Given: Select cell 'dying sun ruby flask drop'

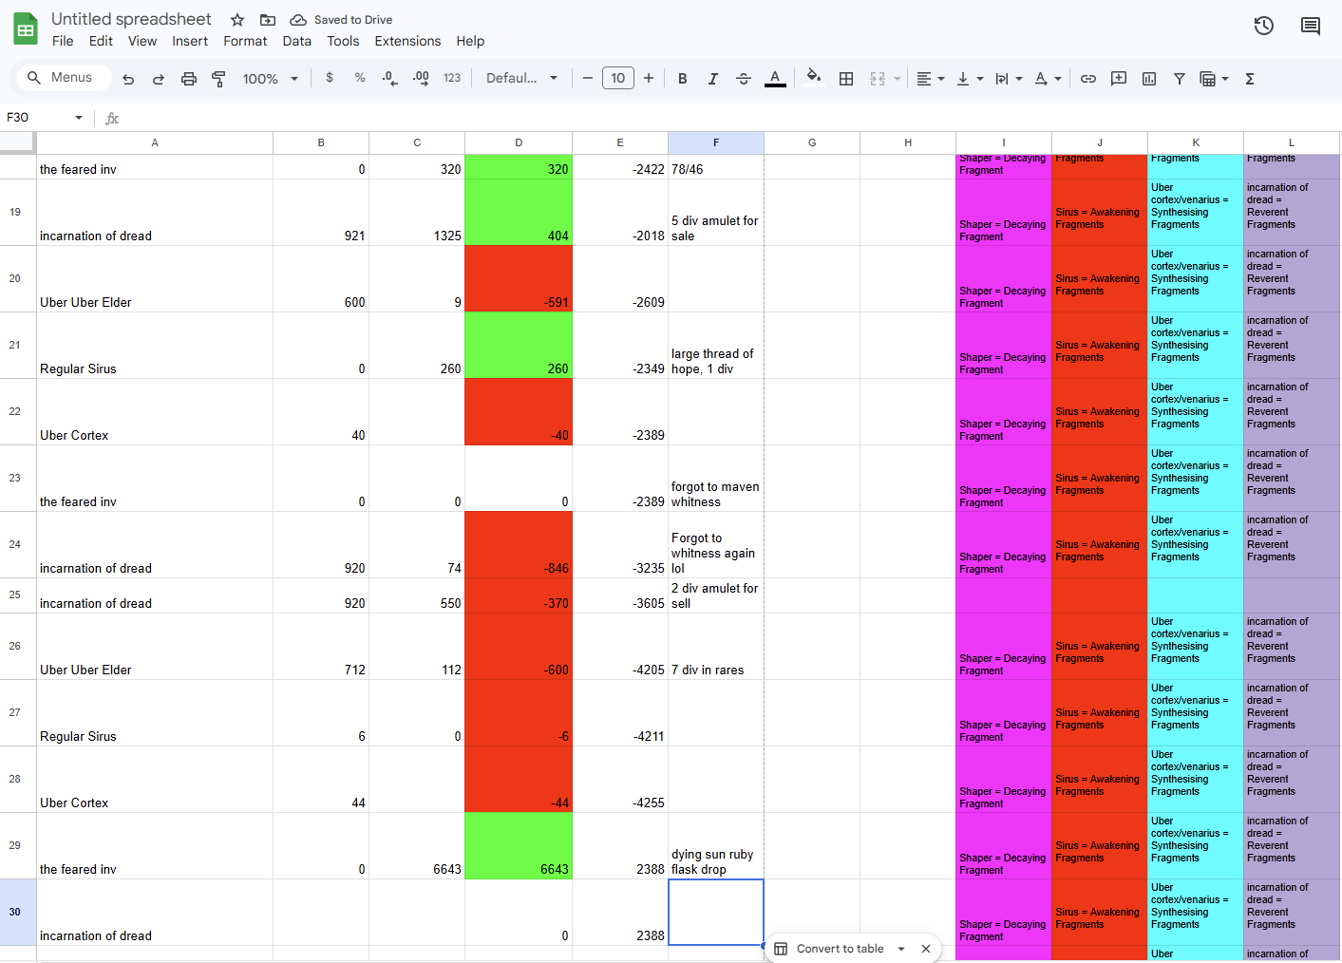Looking at the screenshot, I should (716, 845).
